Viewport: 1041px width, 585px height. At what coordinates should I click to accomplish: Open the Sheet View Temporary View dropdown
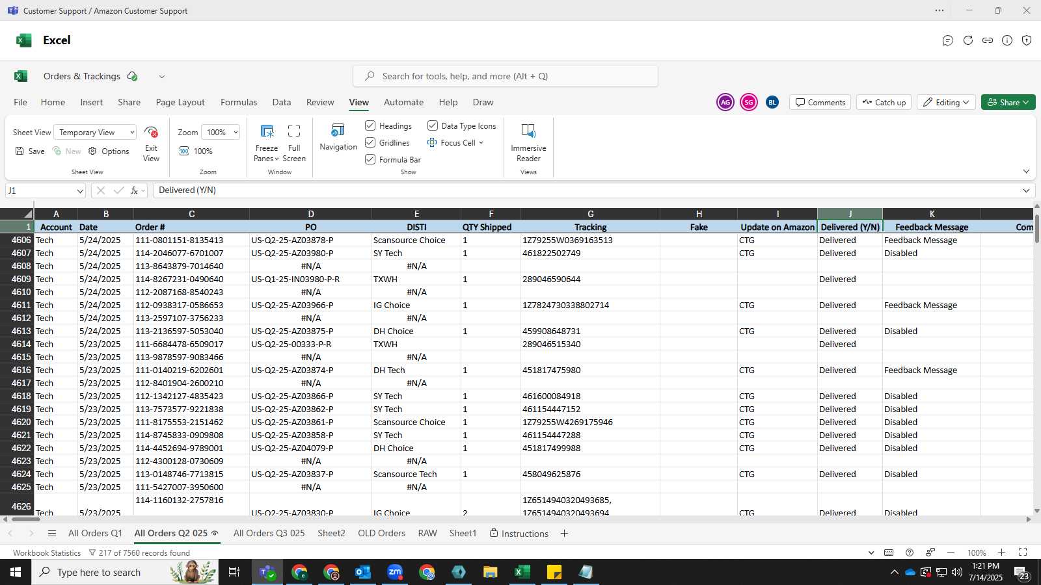(95, 133)
